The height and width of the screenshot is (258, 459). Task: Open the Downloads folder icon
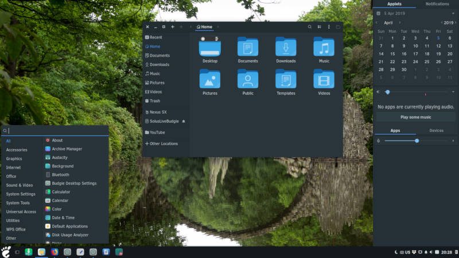pos(286,46)
